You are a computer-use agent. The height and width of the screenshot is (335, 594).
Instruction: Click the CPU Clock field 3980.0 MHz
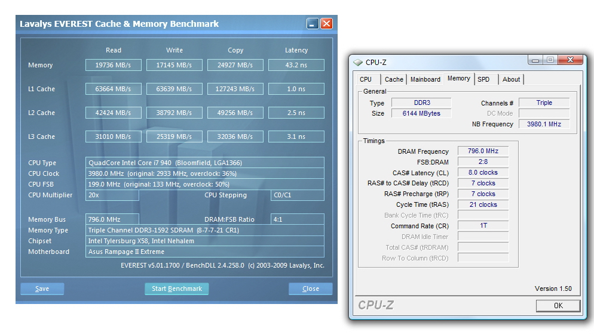(205, 173)
